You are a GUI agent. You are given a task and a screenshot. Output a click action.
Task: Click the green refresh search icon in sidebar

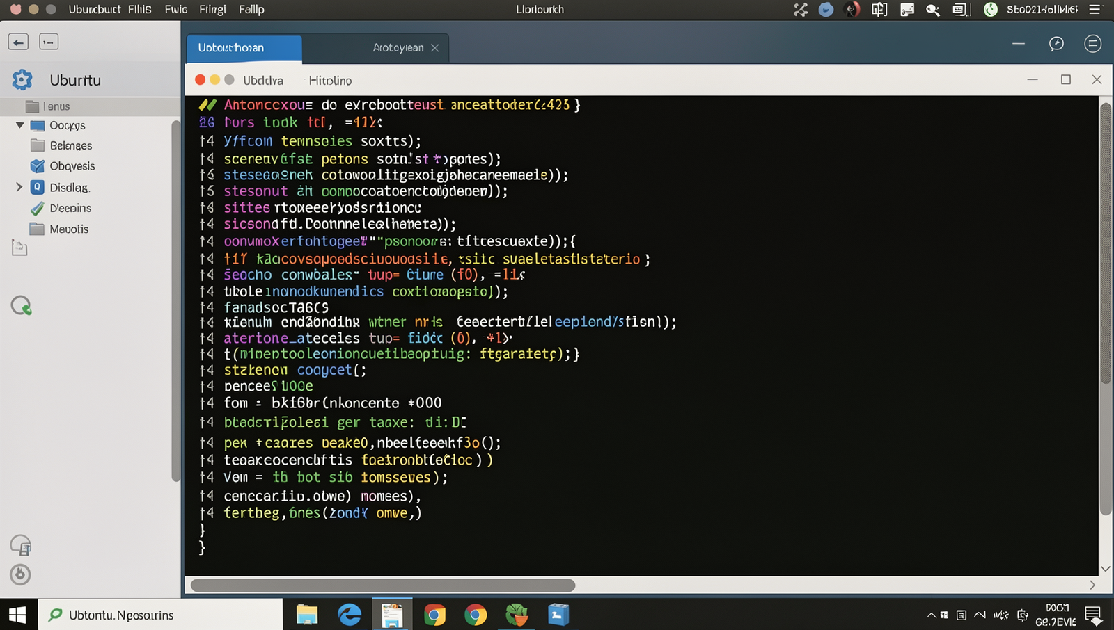point(21,306)
